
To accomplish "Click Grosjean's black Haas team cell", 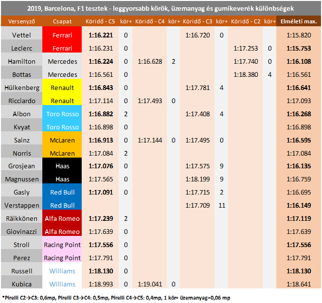I will (x=62, y=164).
